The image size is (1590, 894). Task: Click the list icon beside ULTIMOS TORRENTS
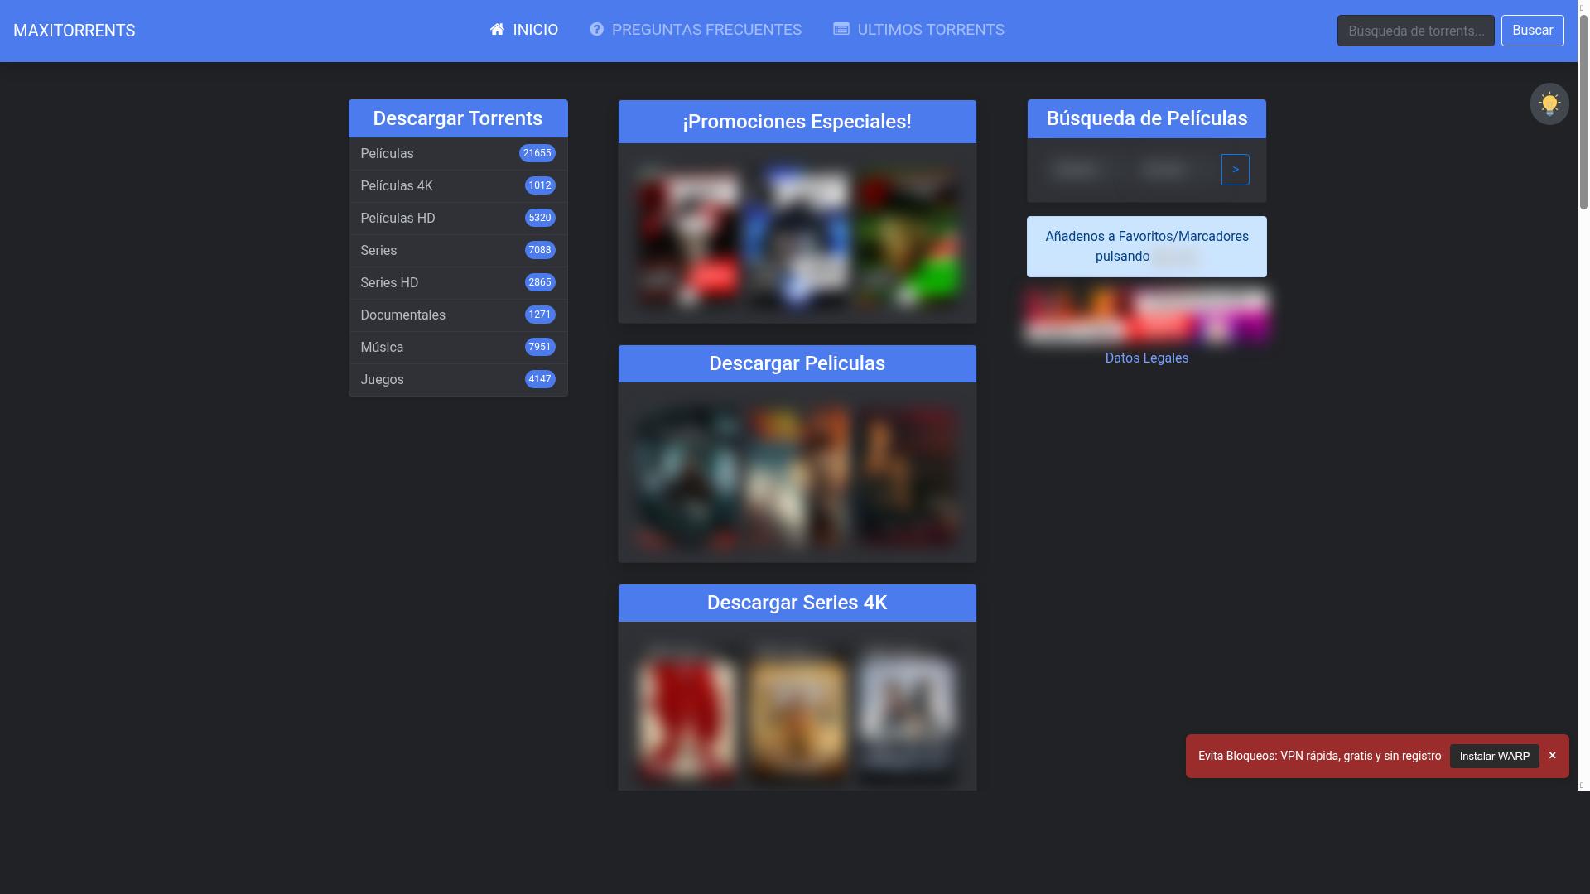[841, 30]
